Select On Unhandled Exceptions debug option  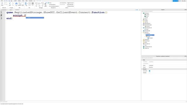(54, 6)
